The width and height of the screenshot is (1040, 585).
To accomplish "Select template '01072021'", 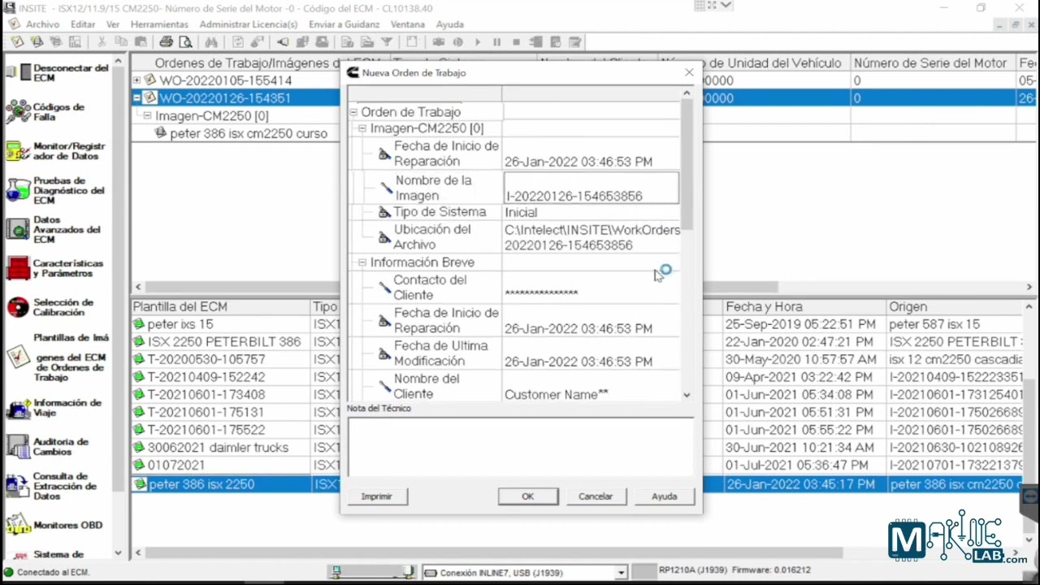I will point(176,466).
